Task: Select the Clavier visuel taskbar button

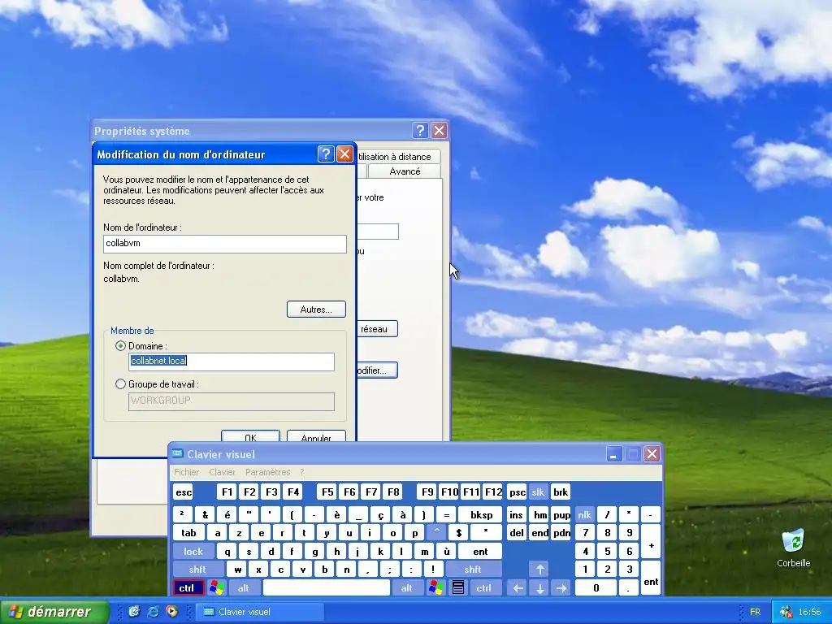Action: click(x=260, y=612)
